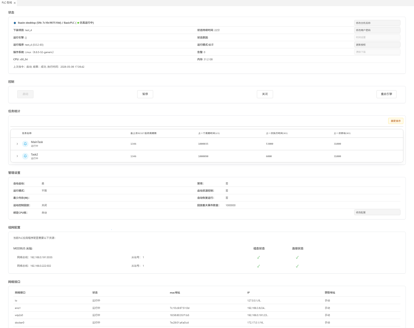Click mac地址 column header
414x328 pixels.
[x=175, y=293]
